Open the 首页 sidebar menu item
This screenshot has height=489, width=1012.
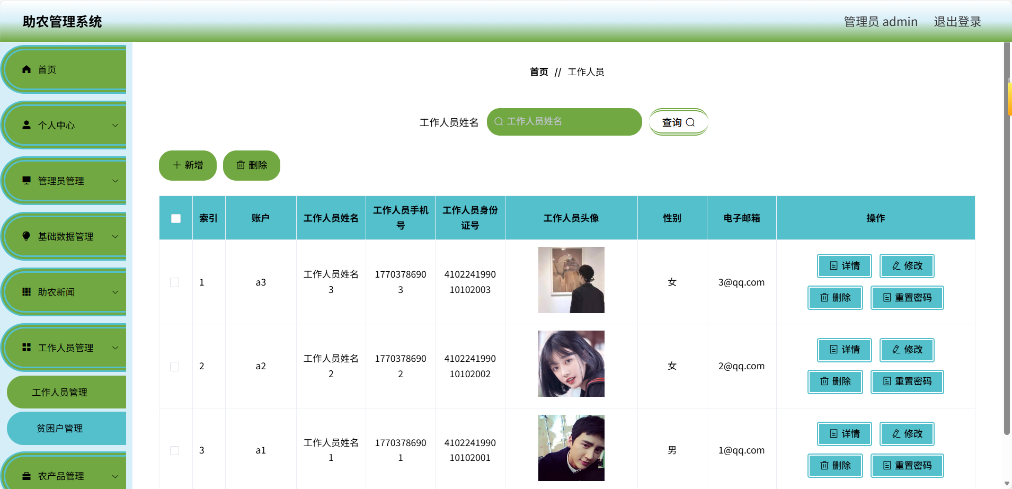pyautogui.click(x=65, y=69)
